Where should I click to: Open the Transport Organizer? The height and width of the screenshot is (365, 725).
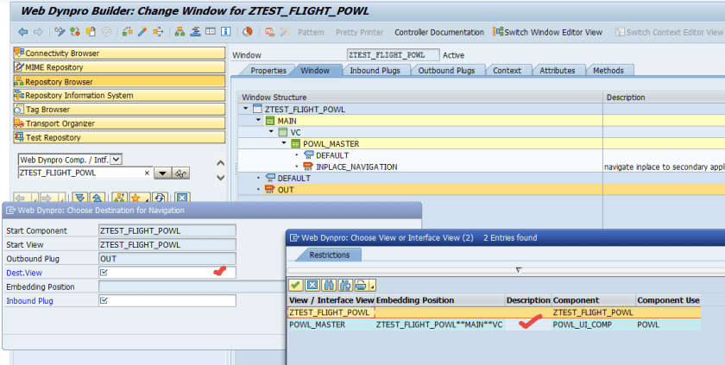[x=119, y=123]
